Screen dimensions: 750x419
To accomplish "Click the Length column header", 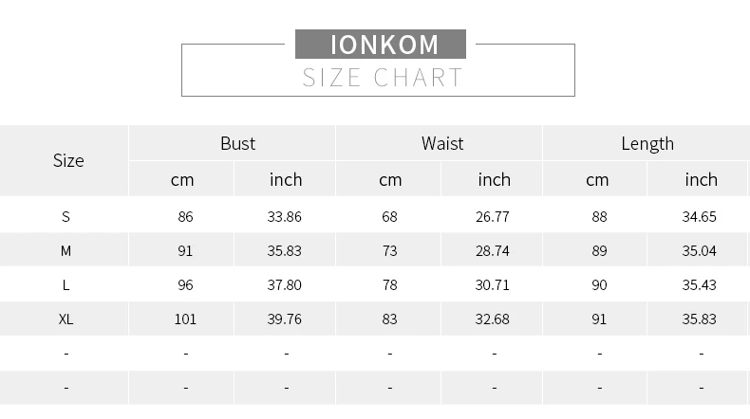I will click(647, 144).
